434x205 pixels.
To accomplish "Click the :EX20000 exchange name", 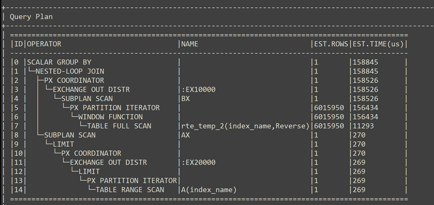I will (x=198, y=162).
